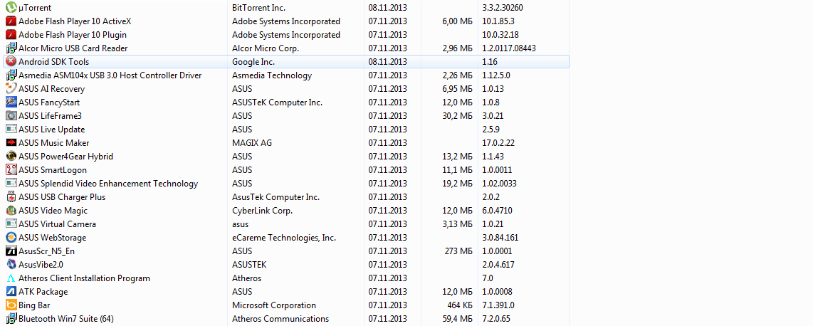Select the ASUS SmartLogon name
This screenshot has width=813, height=326.
coord(53,169)
